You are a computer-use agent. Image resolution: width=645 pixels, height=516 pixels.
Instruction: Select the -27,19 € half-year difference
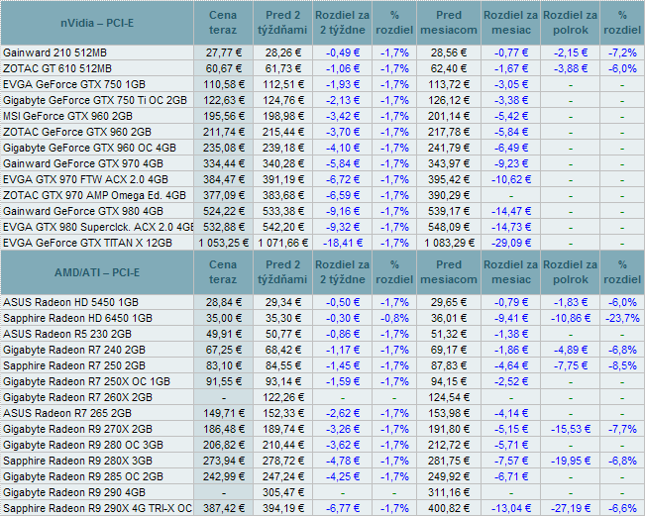pyautogui.click(x=571, y=508)
